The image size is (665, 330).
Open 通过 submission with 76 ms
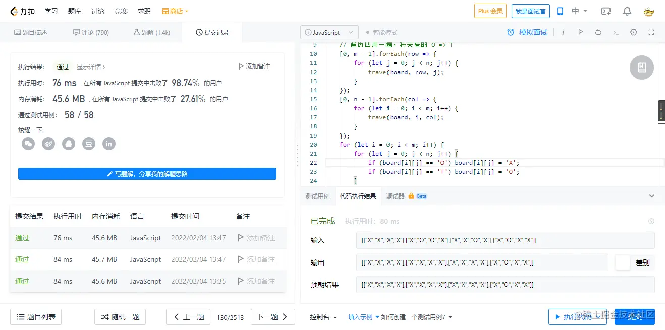click(22, 238)
